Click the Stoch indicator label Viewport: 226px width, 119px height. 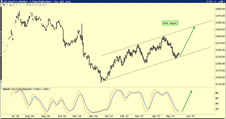[x=6, y=89]
